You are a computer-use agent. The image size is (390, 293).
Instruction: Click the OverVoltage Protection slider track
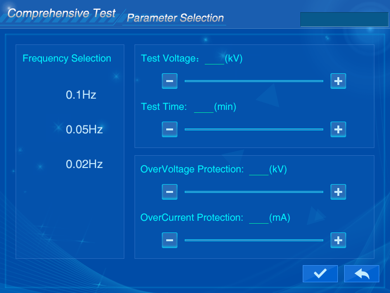coord(253,192)
